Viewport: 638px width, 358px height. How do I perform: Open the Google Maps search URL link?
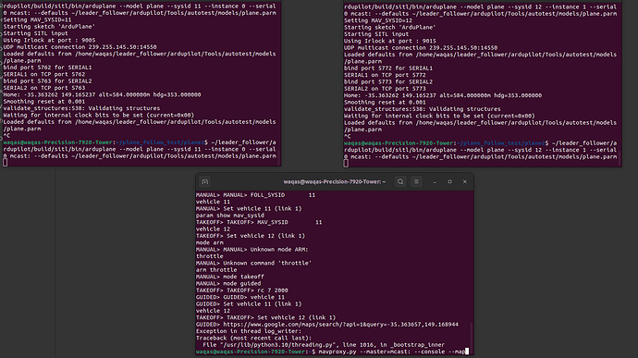tap(340, 324)
